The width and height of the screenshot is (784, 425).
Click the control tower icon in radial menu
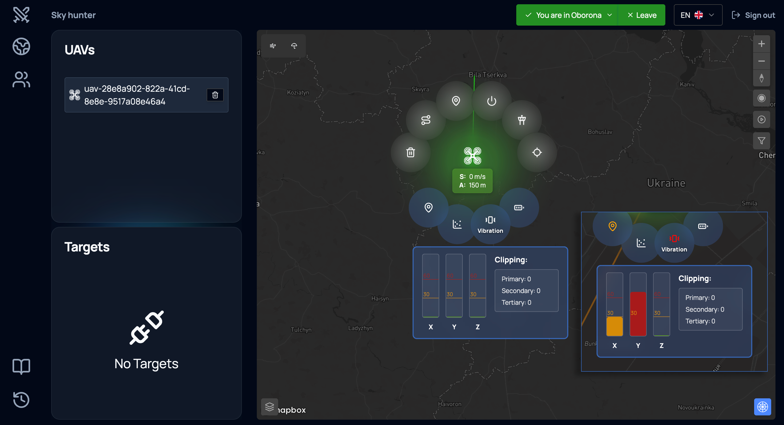(522, 120)
